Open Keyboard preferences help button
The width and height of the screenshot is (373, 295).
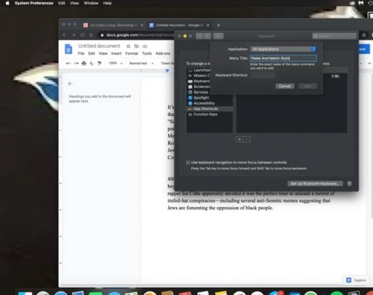[349, 183]
